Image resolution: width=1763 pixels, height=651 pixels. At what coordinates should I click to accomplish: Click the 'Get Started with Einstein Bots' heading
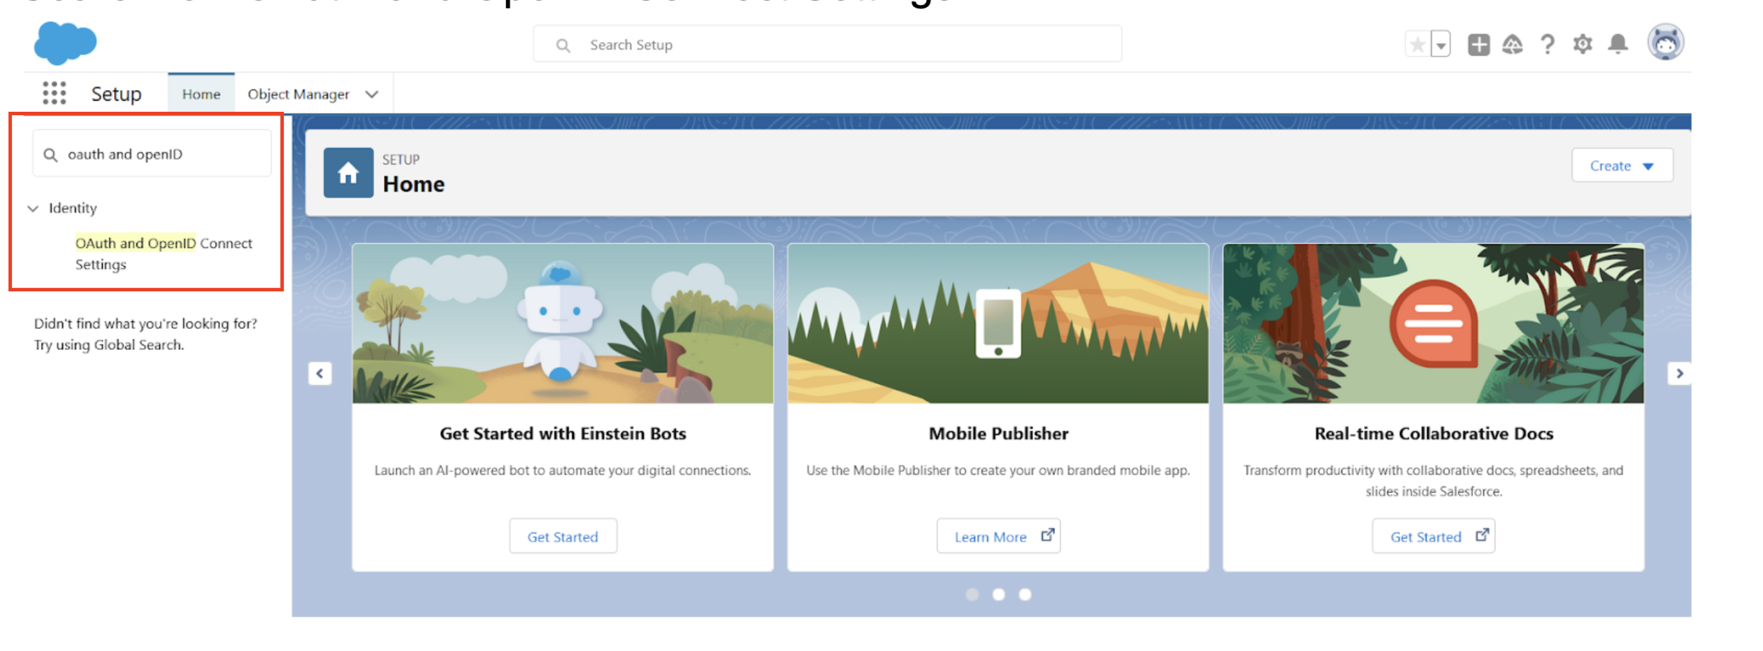pos(563,434)
